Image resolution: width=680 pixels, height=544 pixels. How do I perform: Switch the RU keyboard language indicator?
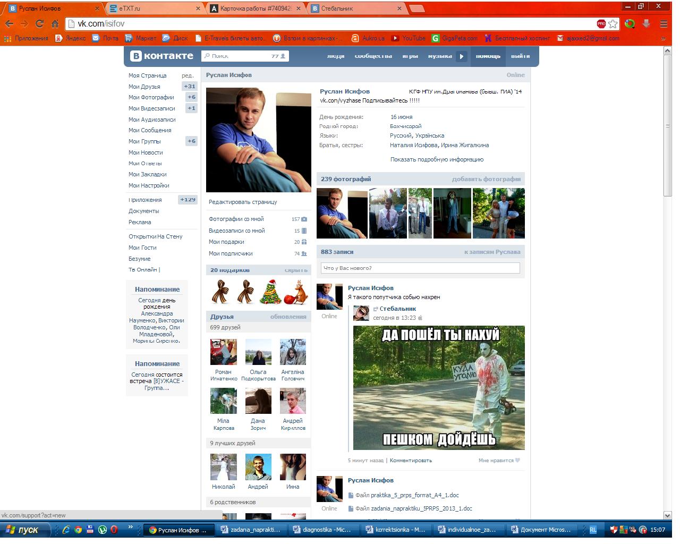(x=593, y=530)
